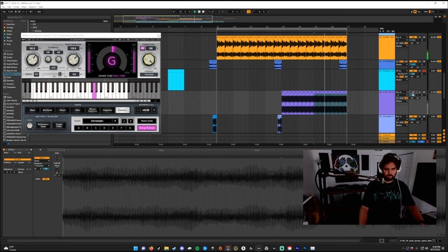The height and width of the screenshot is (252, 448).
Task: Toggle the Tolerance Cents Off button
Action: pyautogui.click(x=48, y=52)
